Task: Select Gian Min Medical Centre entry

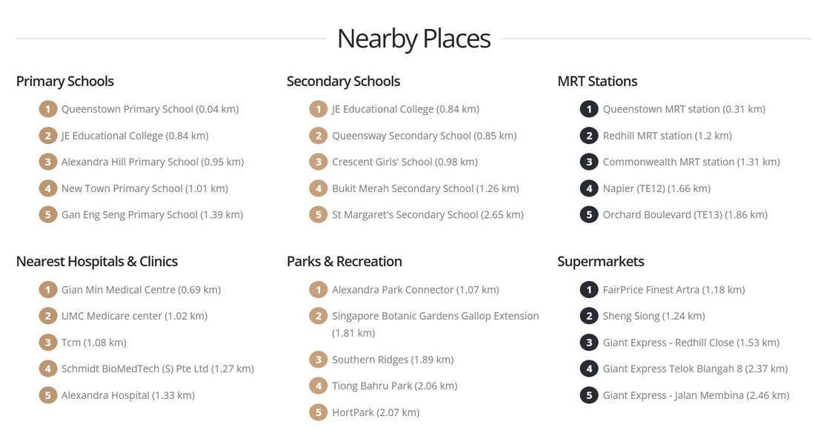Action: 141,290
